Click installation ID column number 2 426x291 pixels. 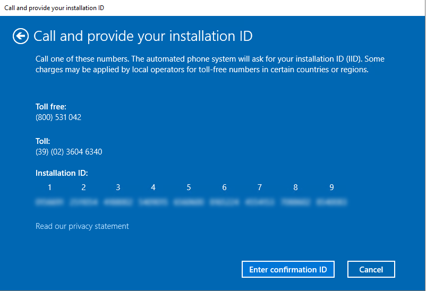point(83,187)
